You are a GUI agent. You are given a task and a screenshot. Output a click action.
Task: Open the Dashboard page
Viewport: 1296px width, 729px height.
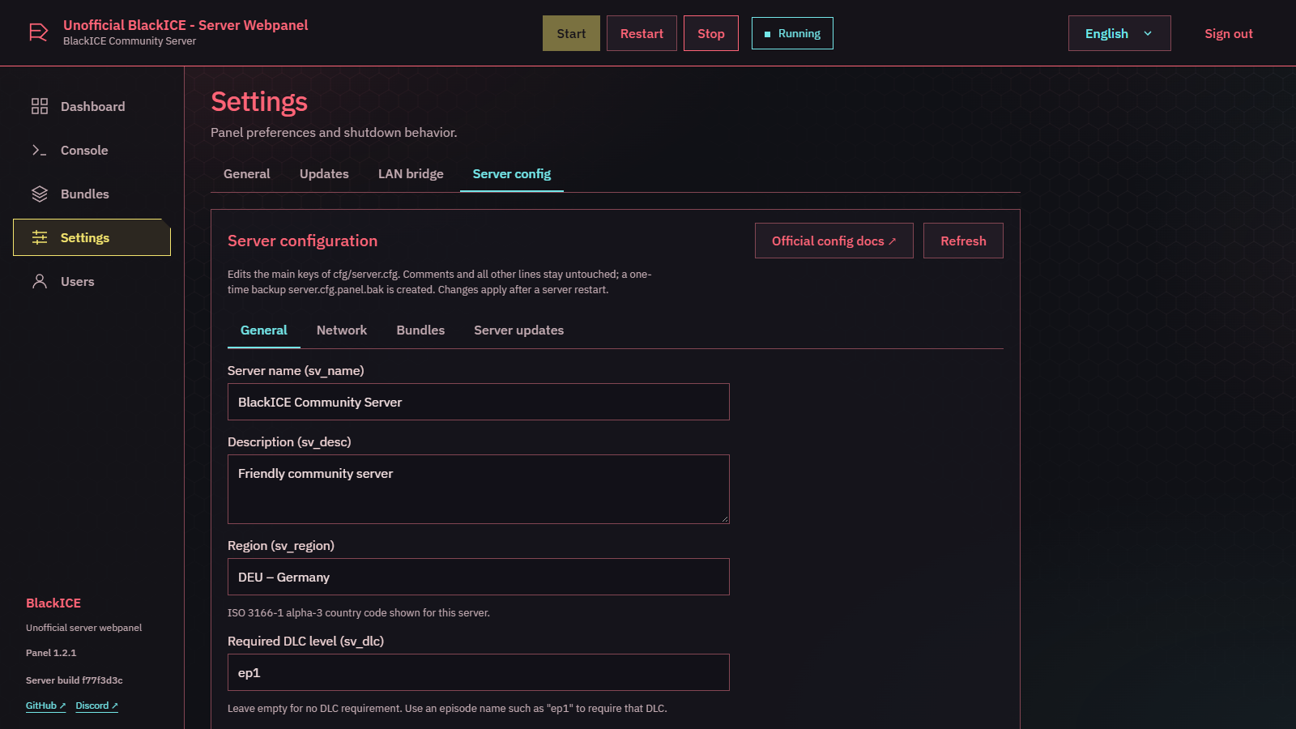92,106
